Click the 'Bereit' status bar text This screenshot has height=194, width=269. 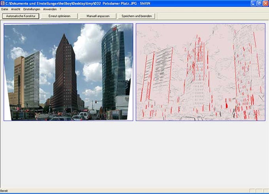click(x=4, y=191)
